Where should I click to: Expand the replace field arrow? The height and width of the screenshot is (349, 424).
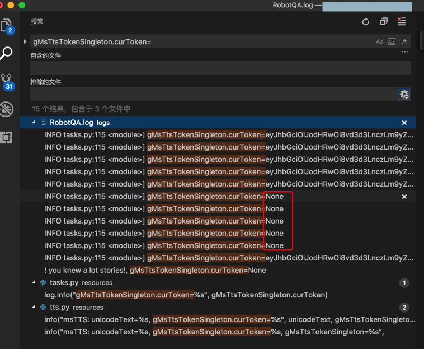click(x=25, y=41)
